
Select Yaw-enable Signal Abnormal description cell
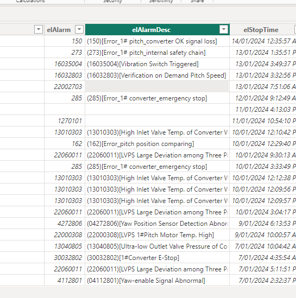[x=157, y=281]
